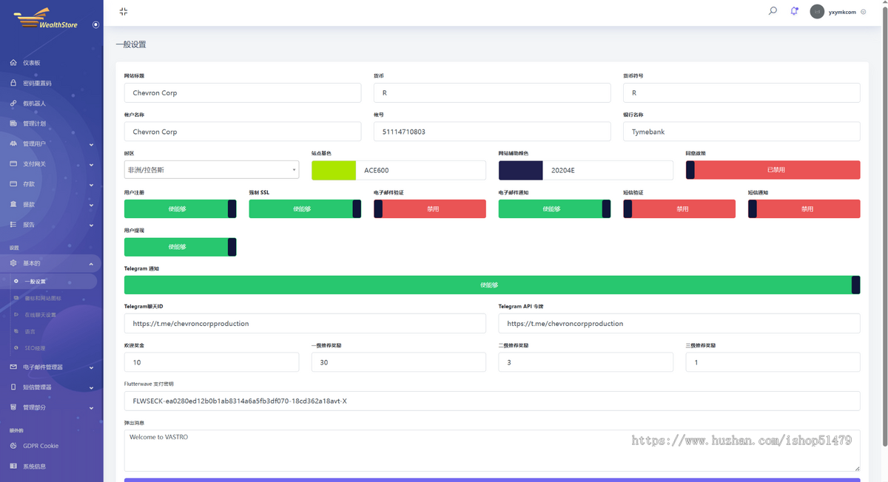
Task: Click the sidebar collapse circle icon
Action: coord(95,24)
